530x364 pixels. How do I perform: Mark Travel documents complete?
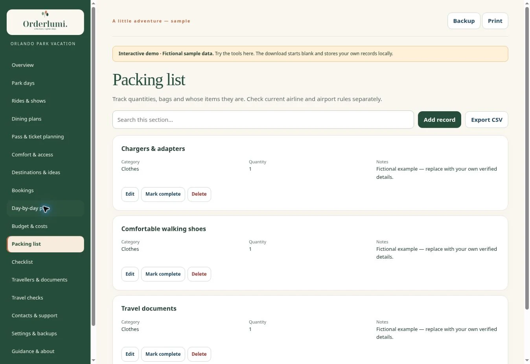tap(163, 354)
